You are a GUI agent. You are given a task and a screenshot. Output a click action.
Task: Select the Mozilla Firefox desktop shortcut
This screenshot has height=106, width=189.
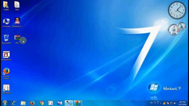[x=6, y=74]
